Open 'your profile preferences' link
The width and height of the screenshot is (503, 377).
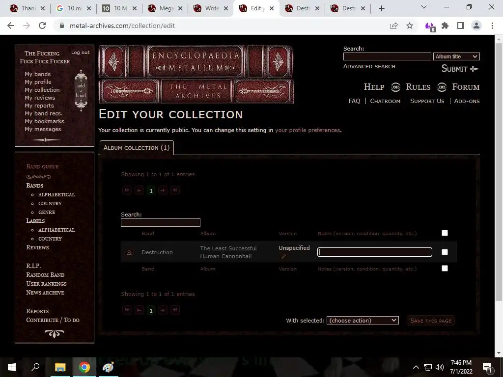click(x=307, y=130)
